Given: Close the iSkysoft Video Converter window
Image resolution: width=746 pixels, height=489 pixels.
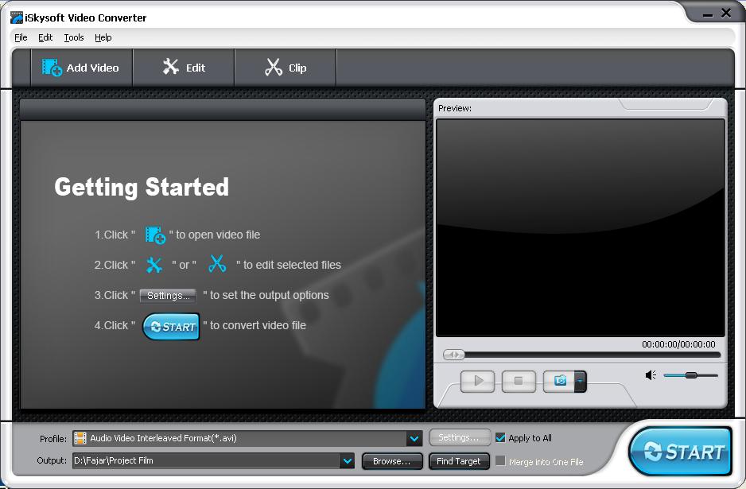Looking at the screenshot, I should click(x=726, y=14).
